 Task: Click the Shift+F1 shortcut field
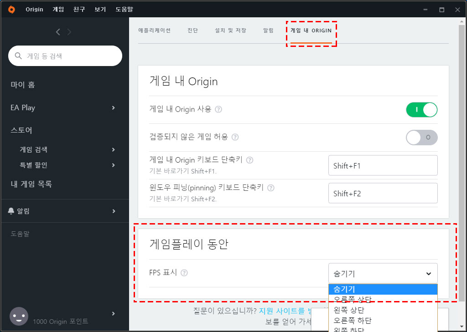click(383, 165)
